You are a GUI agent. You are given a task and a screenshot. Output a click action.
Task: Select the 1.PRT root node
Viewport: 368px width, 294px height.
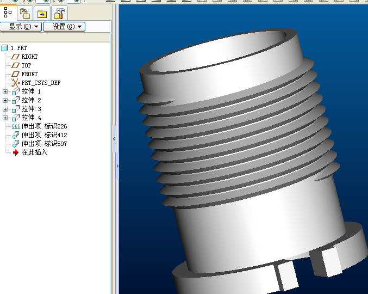tap(19, 48)
